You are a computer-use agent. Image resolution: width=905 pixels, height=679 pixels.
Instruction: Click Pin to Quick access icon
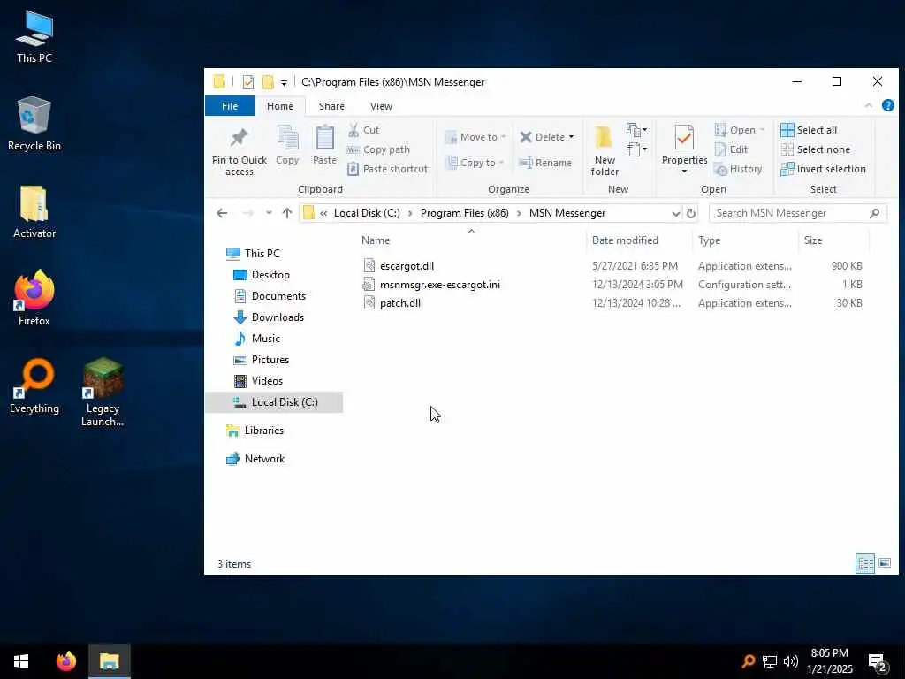click(239, 138)
